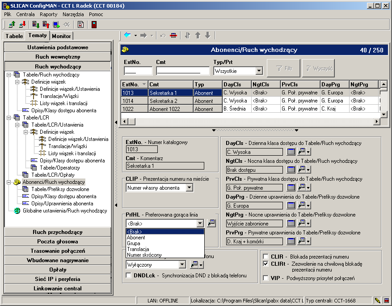Click the disconnect toolbar icon

(67, 25)
